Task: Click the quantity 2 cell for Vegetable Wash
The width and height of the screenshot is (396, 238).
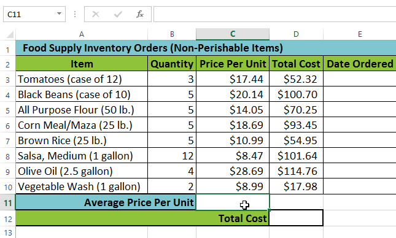Action: (x=172, y=186)
